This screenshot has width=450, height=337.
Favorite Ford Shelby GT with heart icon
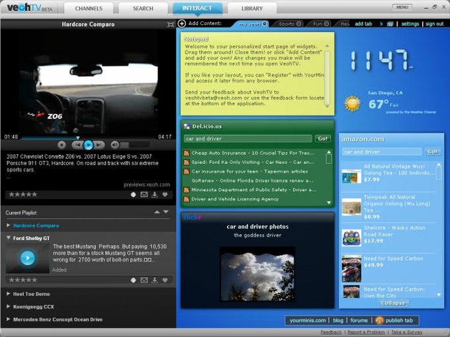(x=165, y=280)
